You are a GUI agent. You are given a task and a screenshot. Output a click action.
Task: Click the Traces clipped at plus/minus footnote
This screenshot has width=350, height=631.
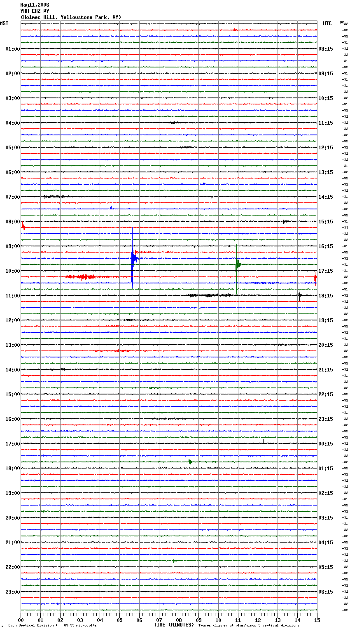249,626
